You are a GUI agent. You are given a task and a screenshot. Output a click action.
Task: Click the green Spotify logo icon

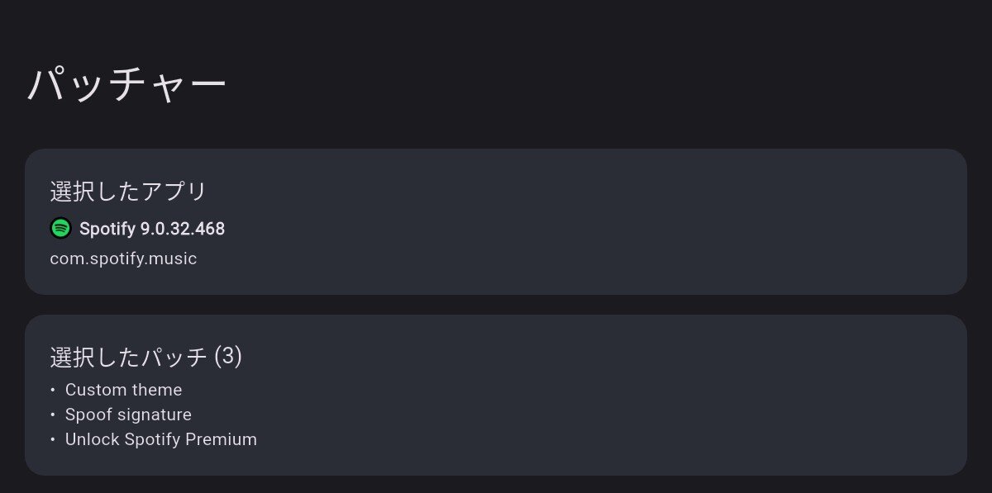(61, 228)
